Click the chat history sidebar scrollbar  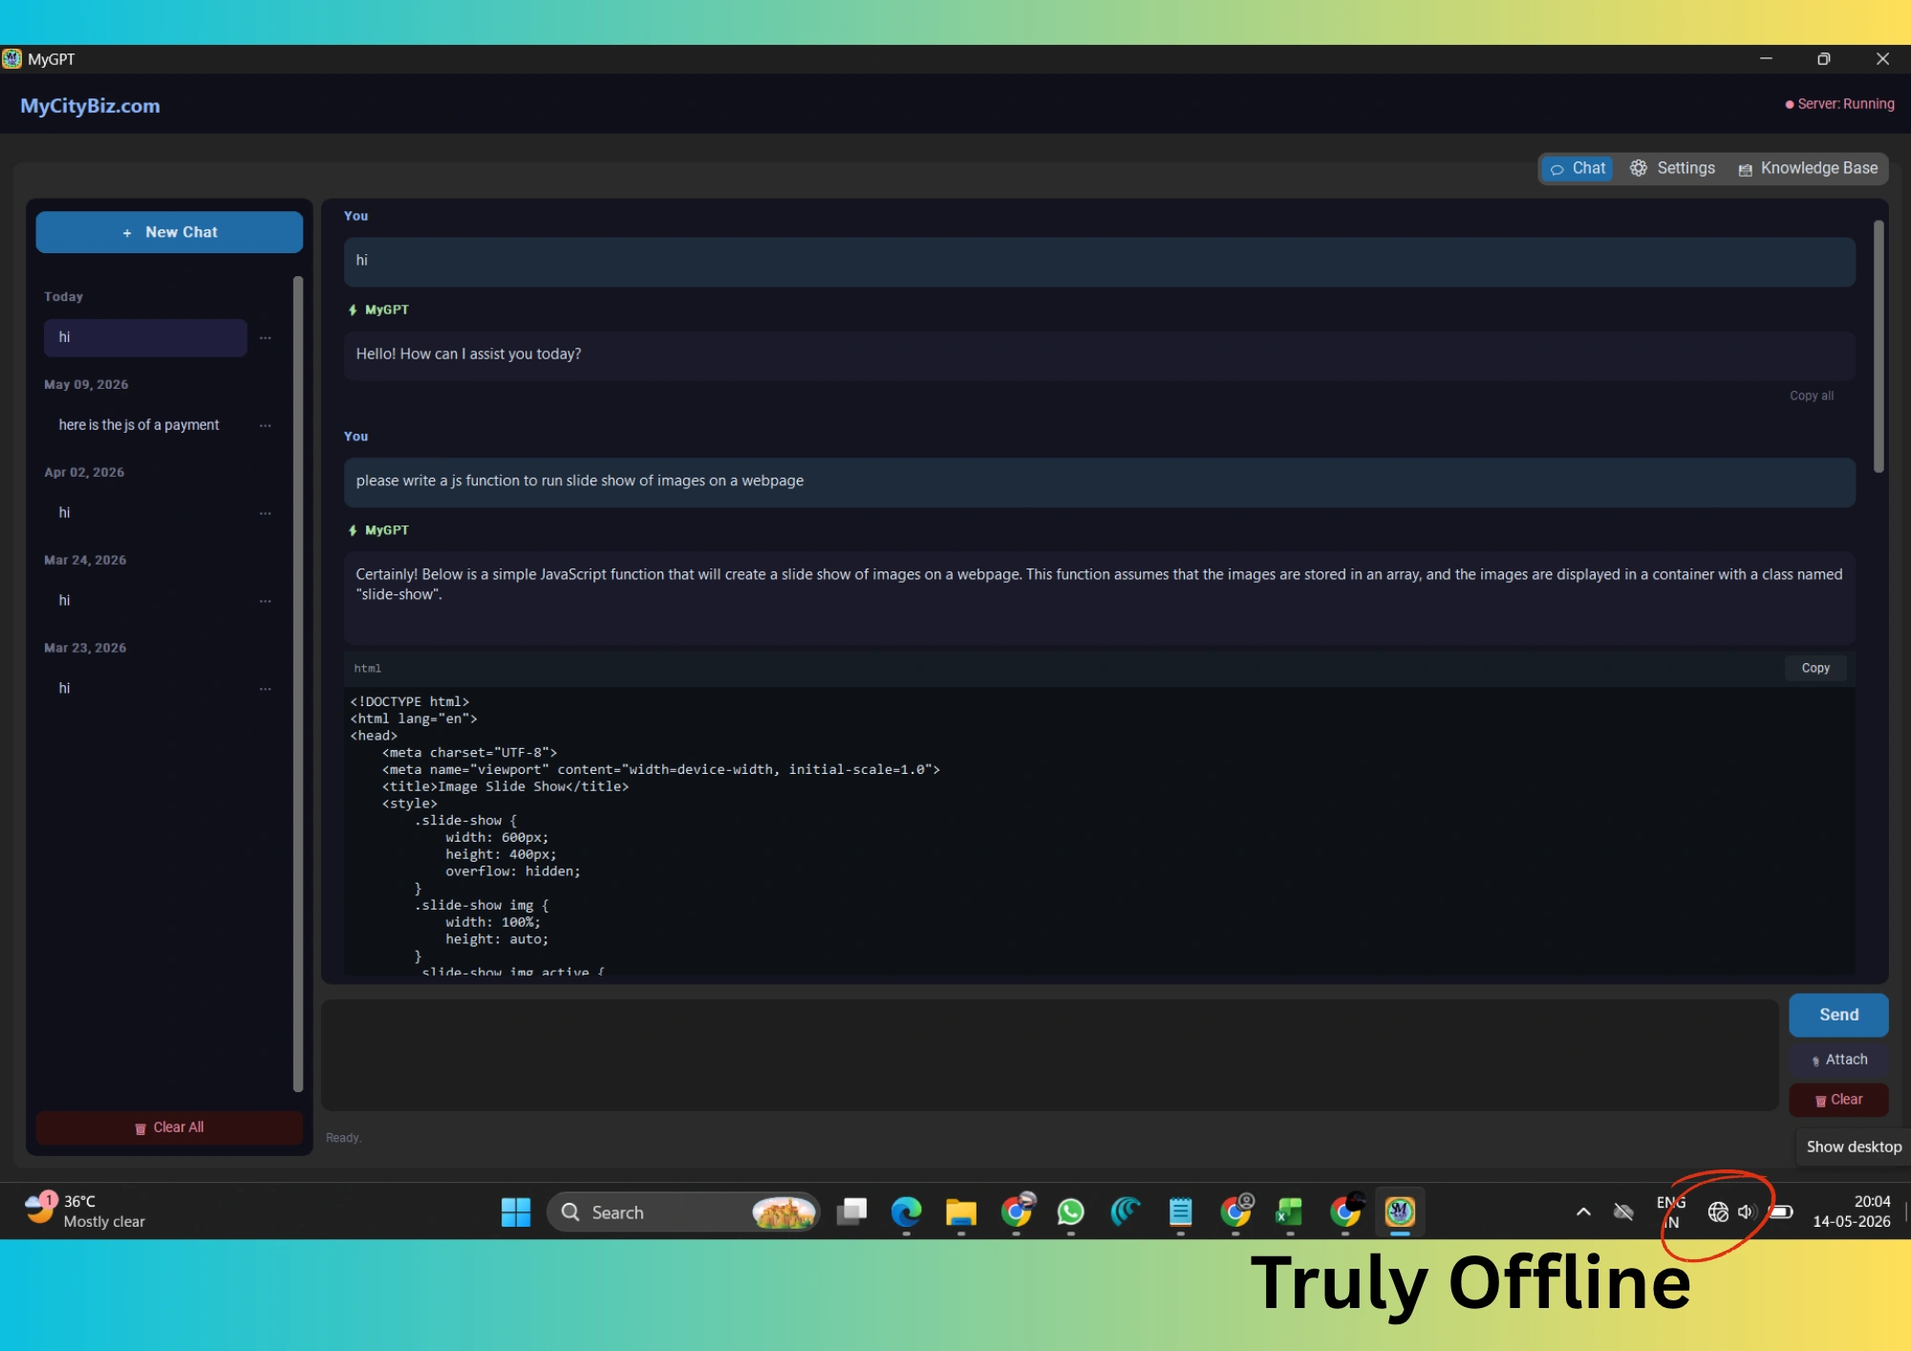point(297,684)
